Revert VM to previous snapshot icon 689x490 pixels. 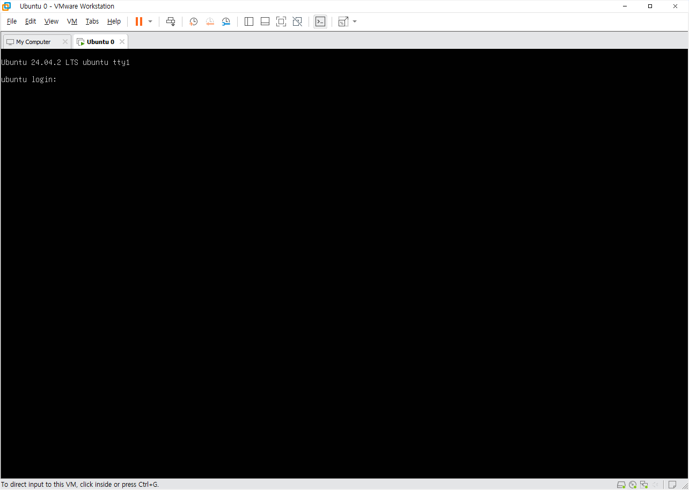click(210, 21)
